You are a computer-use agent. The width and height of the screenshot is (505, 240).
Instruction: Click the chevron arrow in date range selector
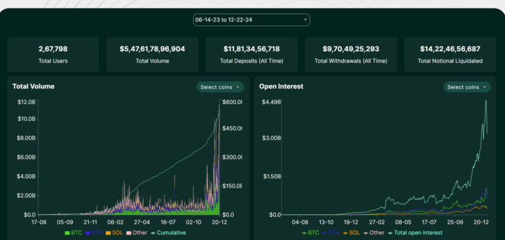(x=305, y=20)
